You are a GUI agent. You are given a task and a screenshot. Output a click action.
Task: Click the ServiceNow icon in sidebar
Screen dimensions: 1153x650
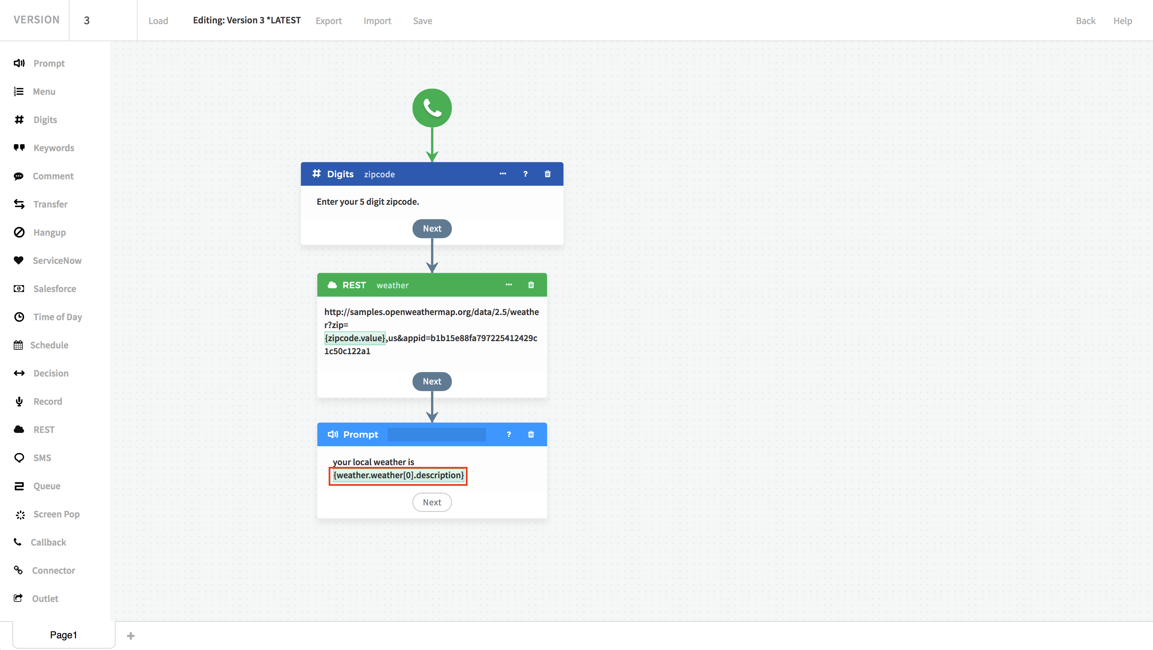tap(19, 260)
